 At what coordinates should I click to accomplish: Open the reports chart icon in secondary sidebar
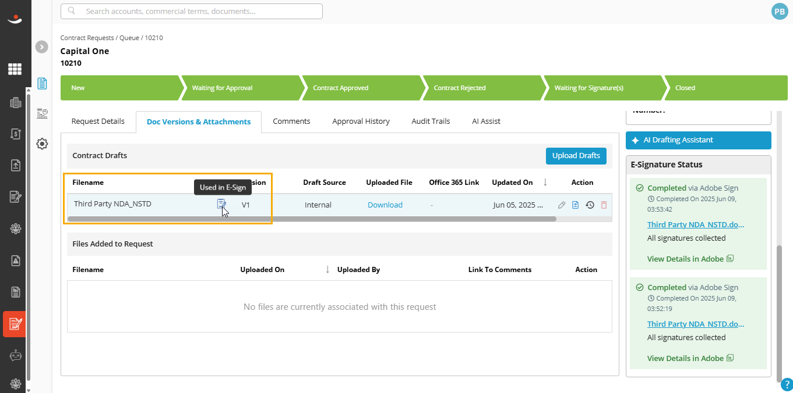[42, 113]
